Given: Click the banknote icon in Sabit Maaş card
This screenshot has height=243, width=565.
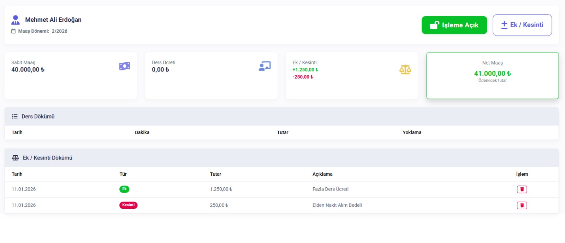Looking at the screenshot, I should coord(124,66).
